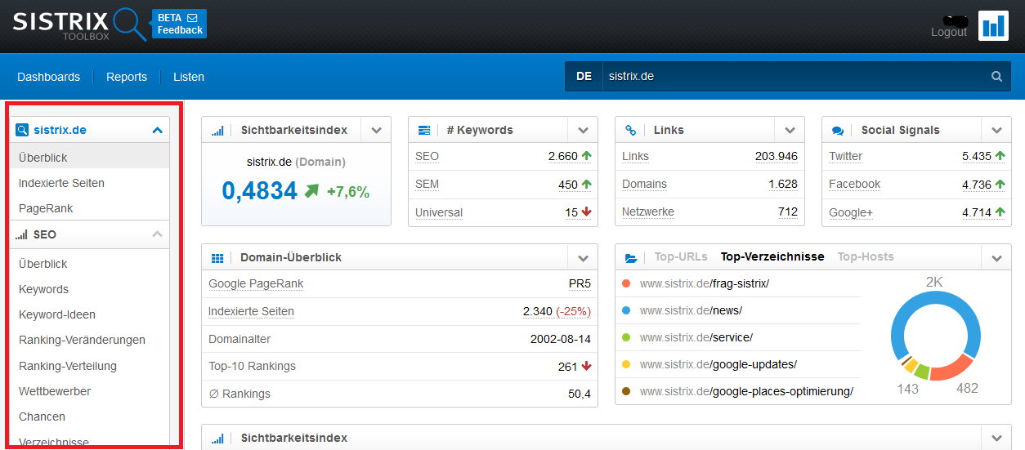
Task: Click the SEO section bars icon
Action: (22, 234)
